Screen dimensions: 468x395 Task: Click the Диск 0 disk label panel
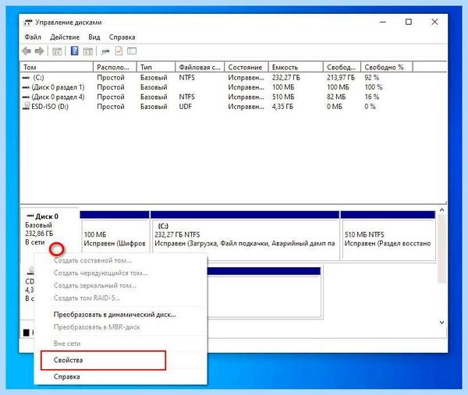click(x=49, y=230)
